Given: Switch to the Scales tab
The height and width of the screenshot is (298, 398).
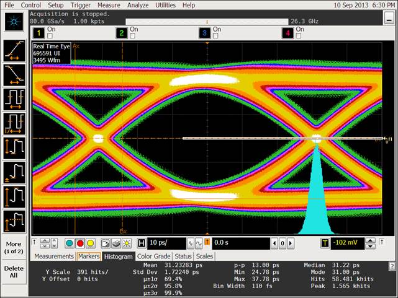Looking at the screenshot, I should click(x=204, y=256).
